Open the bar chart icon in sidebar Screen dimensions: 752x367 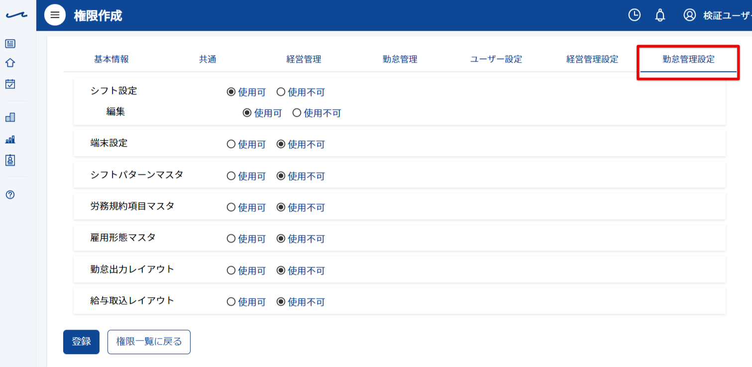pyautogui.click(x=10, y=139)
